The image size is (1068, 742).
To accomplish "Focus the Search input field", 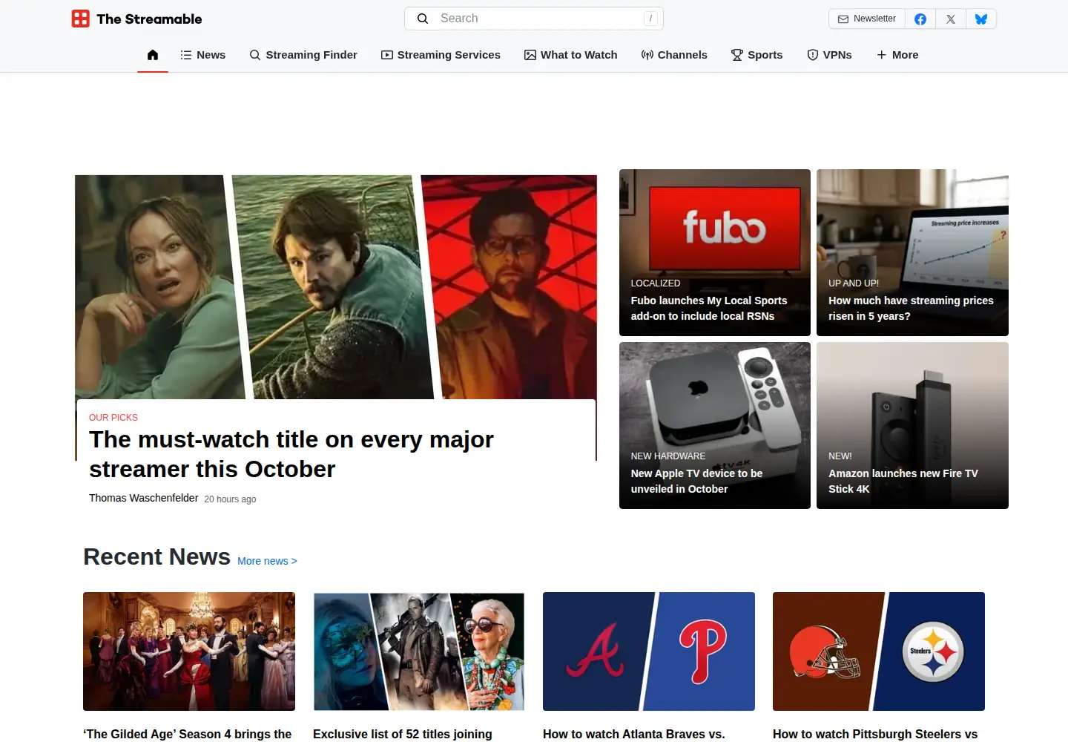I will coord(534,19).
